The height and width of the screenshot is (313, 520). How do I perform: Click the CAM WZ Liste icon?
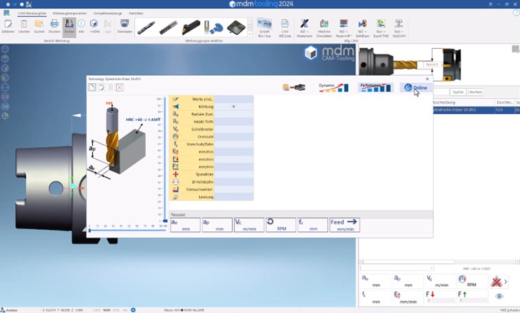[x=285, y=28]
